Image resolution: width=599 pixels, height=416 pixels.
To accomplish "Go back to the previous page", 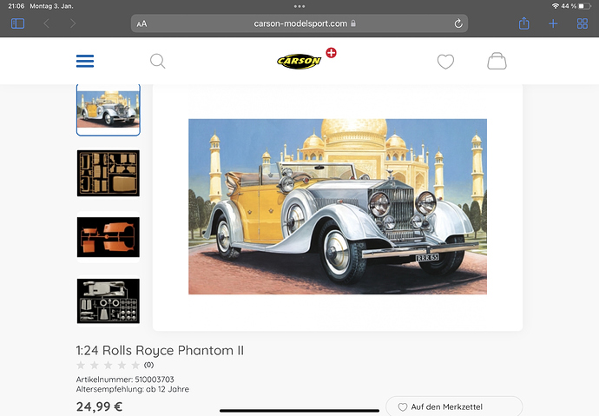I will (x=46, y=23).
